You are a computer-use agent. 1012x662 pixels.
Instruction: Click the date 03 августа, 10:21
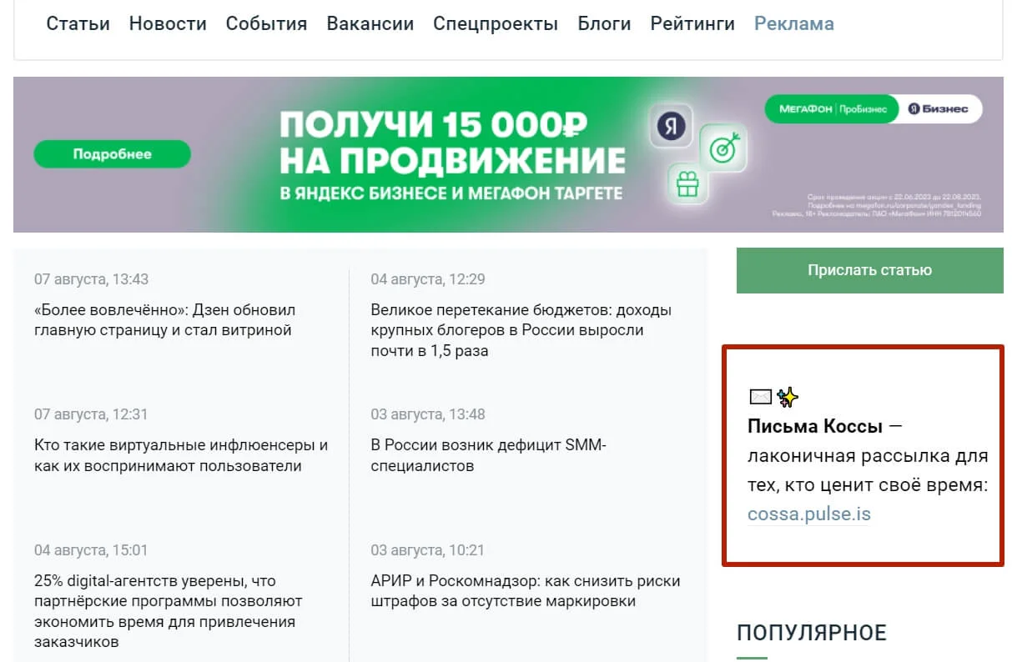tap(427, 550)
